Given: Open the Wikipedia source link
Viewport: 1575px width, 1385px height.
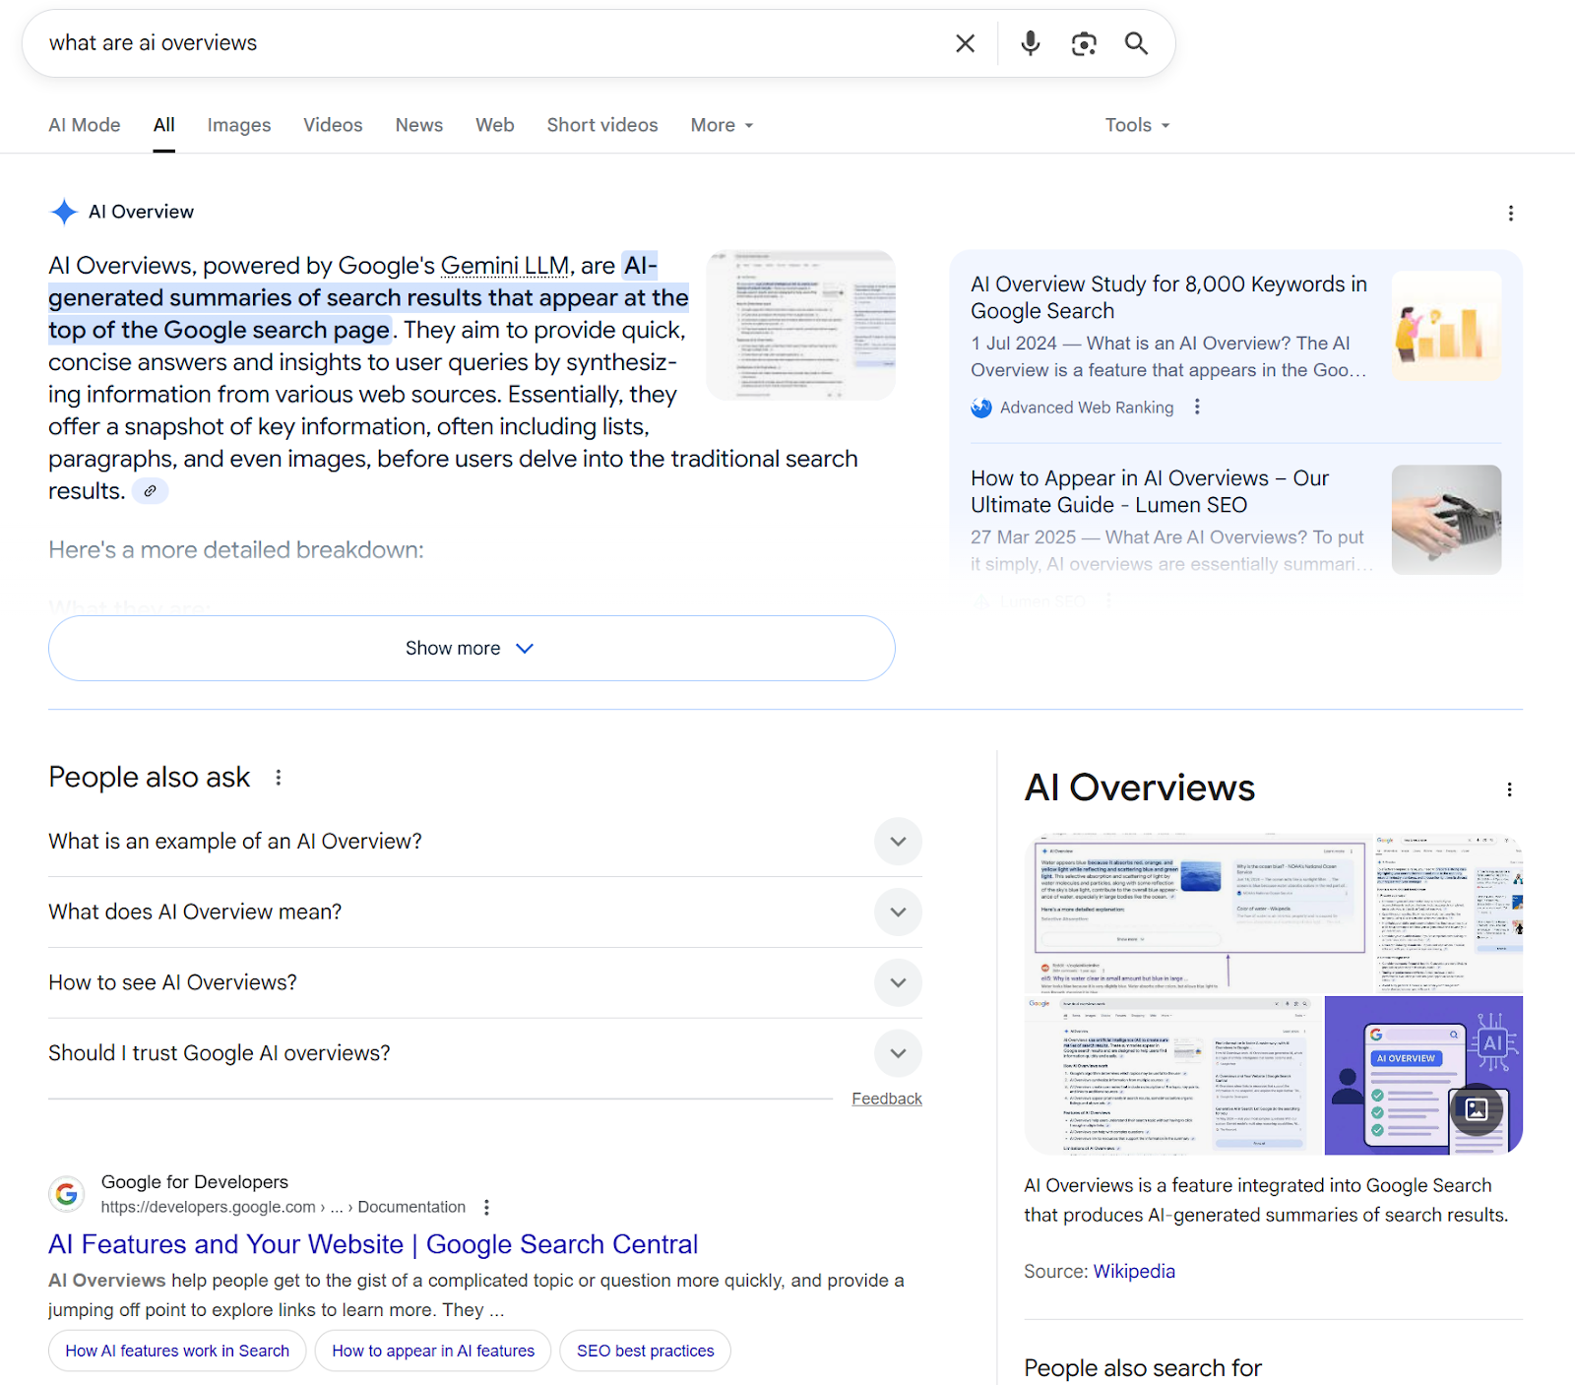Looking at the screenshot, I should click(x=1134, y=1271).
